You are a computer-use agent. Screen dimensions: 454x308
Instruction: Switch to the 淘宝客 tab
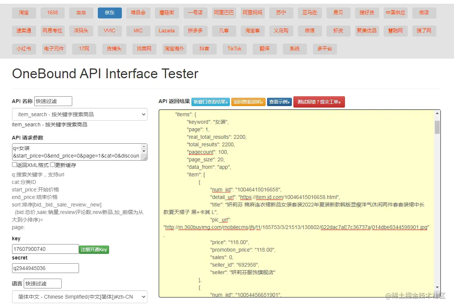[253, 31]
